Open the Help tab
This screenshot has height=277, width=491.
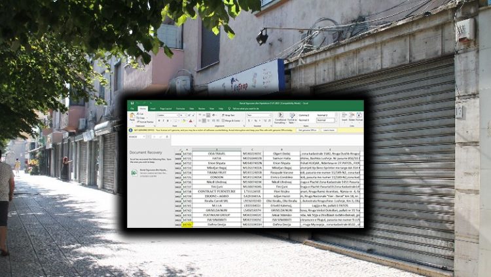point(221,109)
